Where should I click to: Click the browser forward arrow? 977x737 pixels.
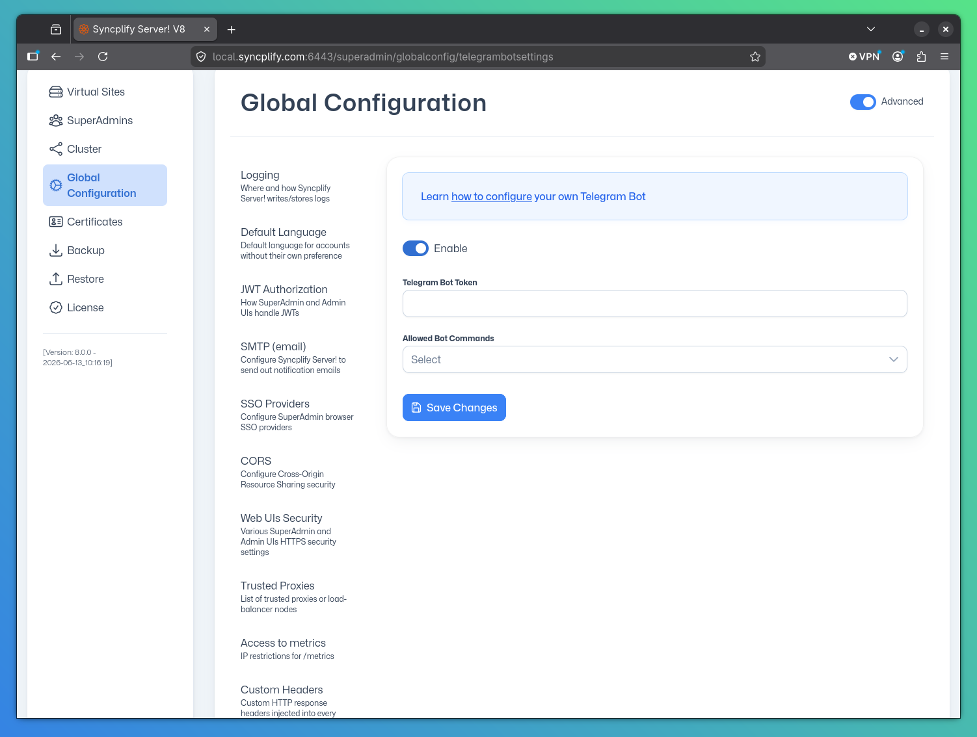pos(79,57)
